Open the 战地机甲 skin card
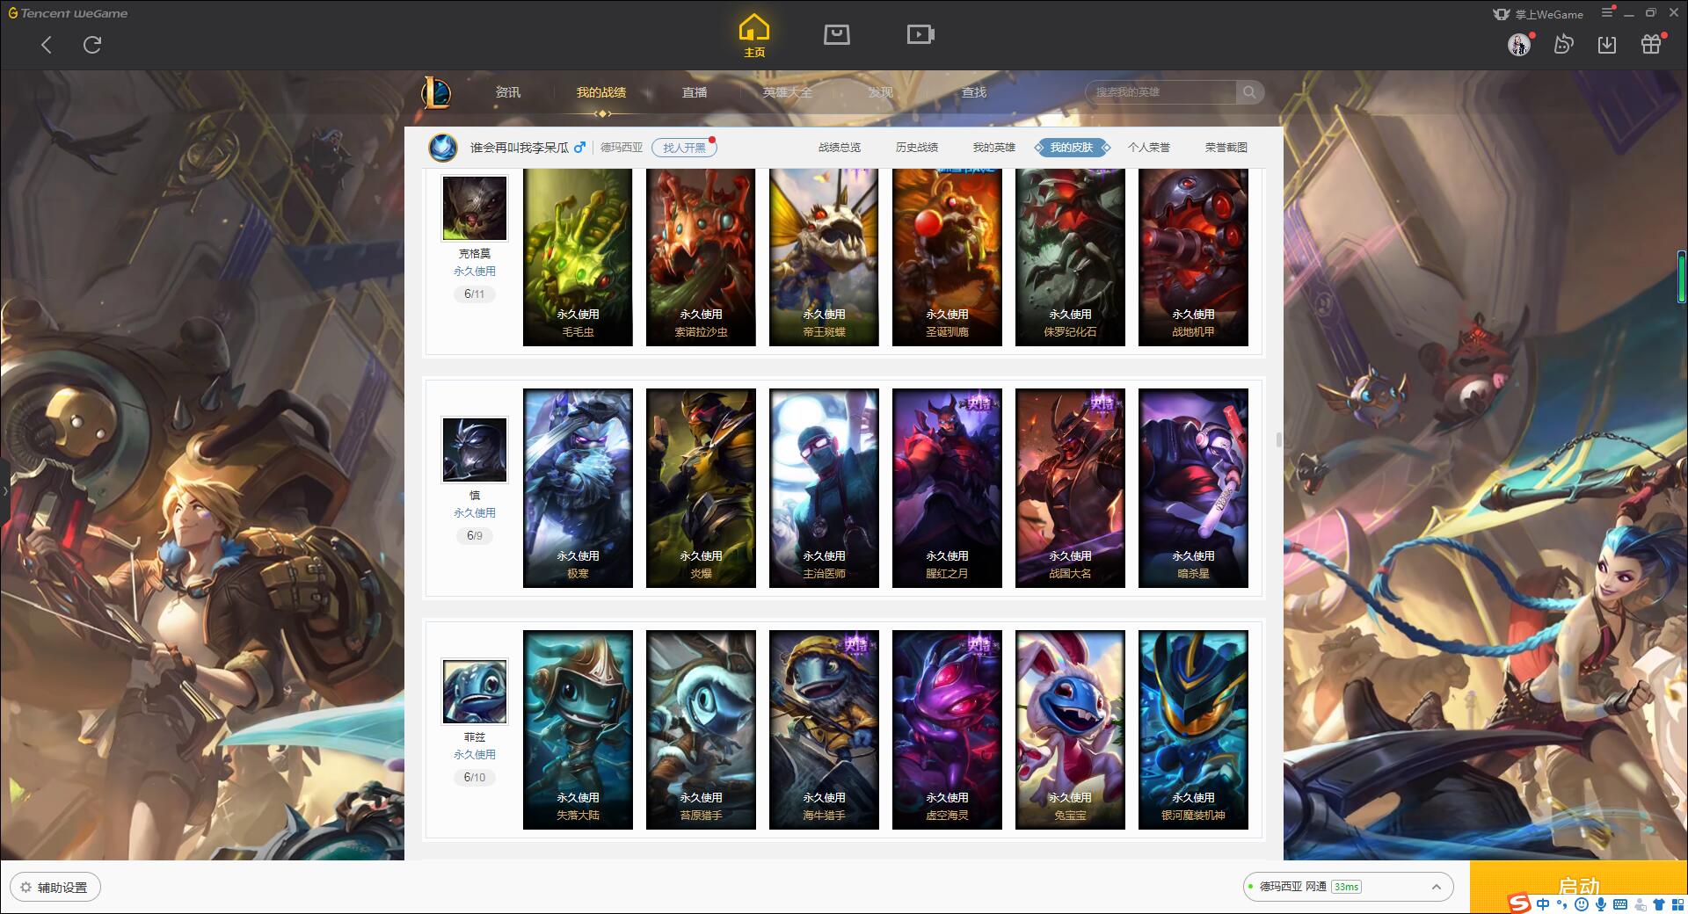 [x=1193, y=257]
